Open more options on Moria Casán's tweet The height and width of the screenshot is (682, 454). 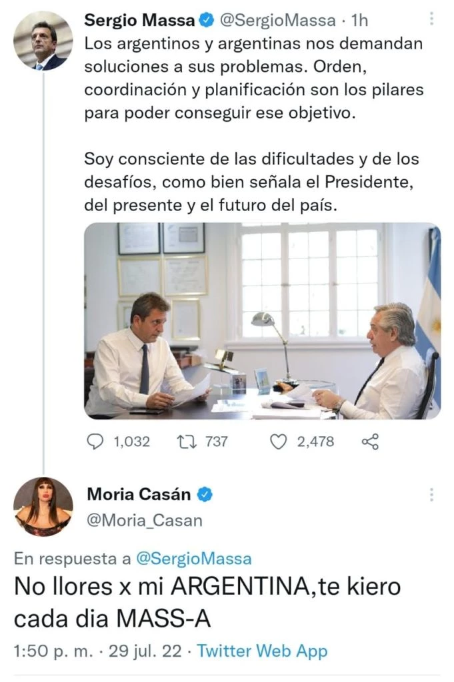pyautogui.click(x=431, y=495)
